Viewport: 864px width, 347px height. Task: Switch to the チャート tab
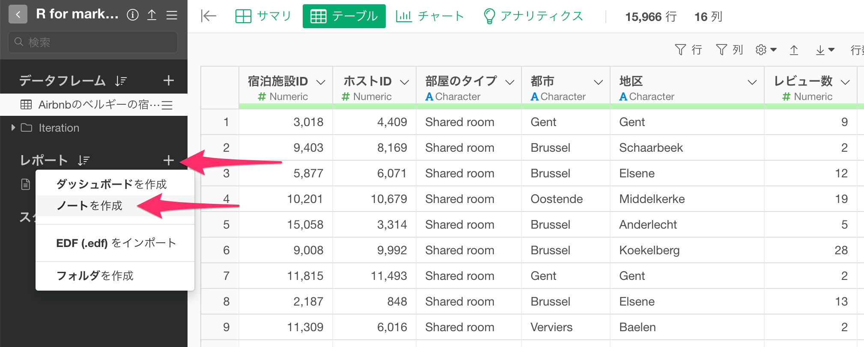[x=430, y=16]
